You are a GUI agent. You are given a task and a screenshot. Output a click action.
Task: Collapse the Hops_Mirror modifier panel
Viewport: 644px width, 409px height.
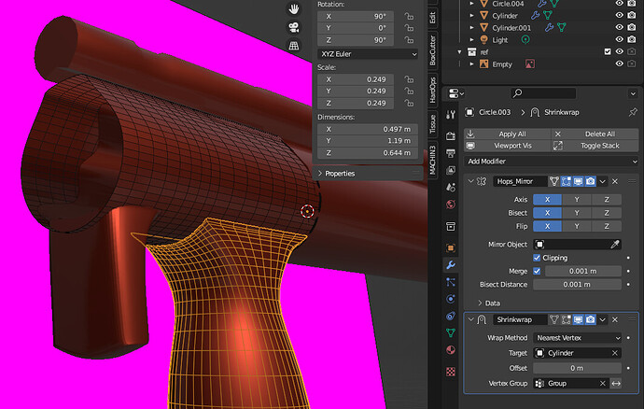(470, 181)
